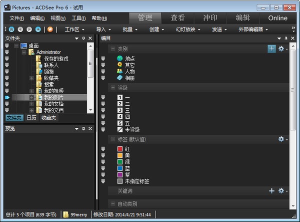Click the 编目 panel scrollbar up arrow
Screen dimensions: 300x222
point(293,46)
